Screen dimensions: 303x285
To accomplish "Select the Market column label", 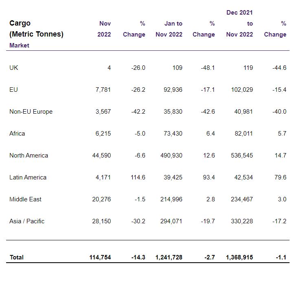I will tap(19, 45).
